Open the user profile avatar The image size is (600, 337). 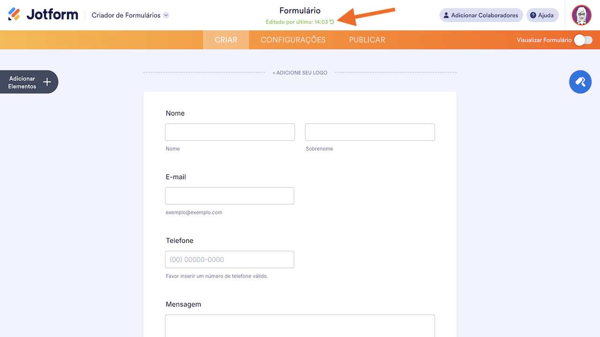pos(582,15)
